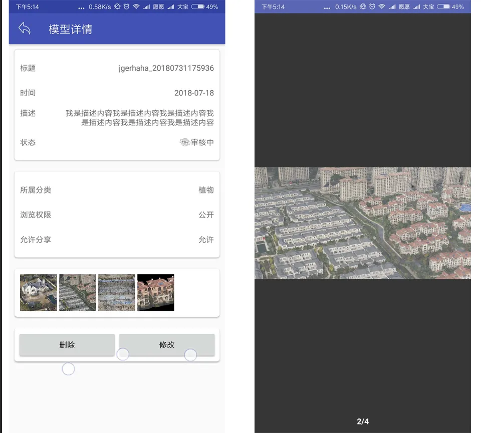488x433 pixels.
Task: Click the 公开 browse permission value
Action: coord(206,215)
